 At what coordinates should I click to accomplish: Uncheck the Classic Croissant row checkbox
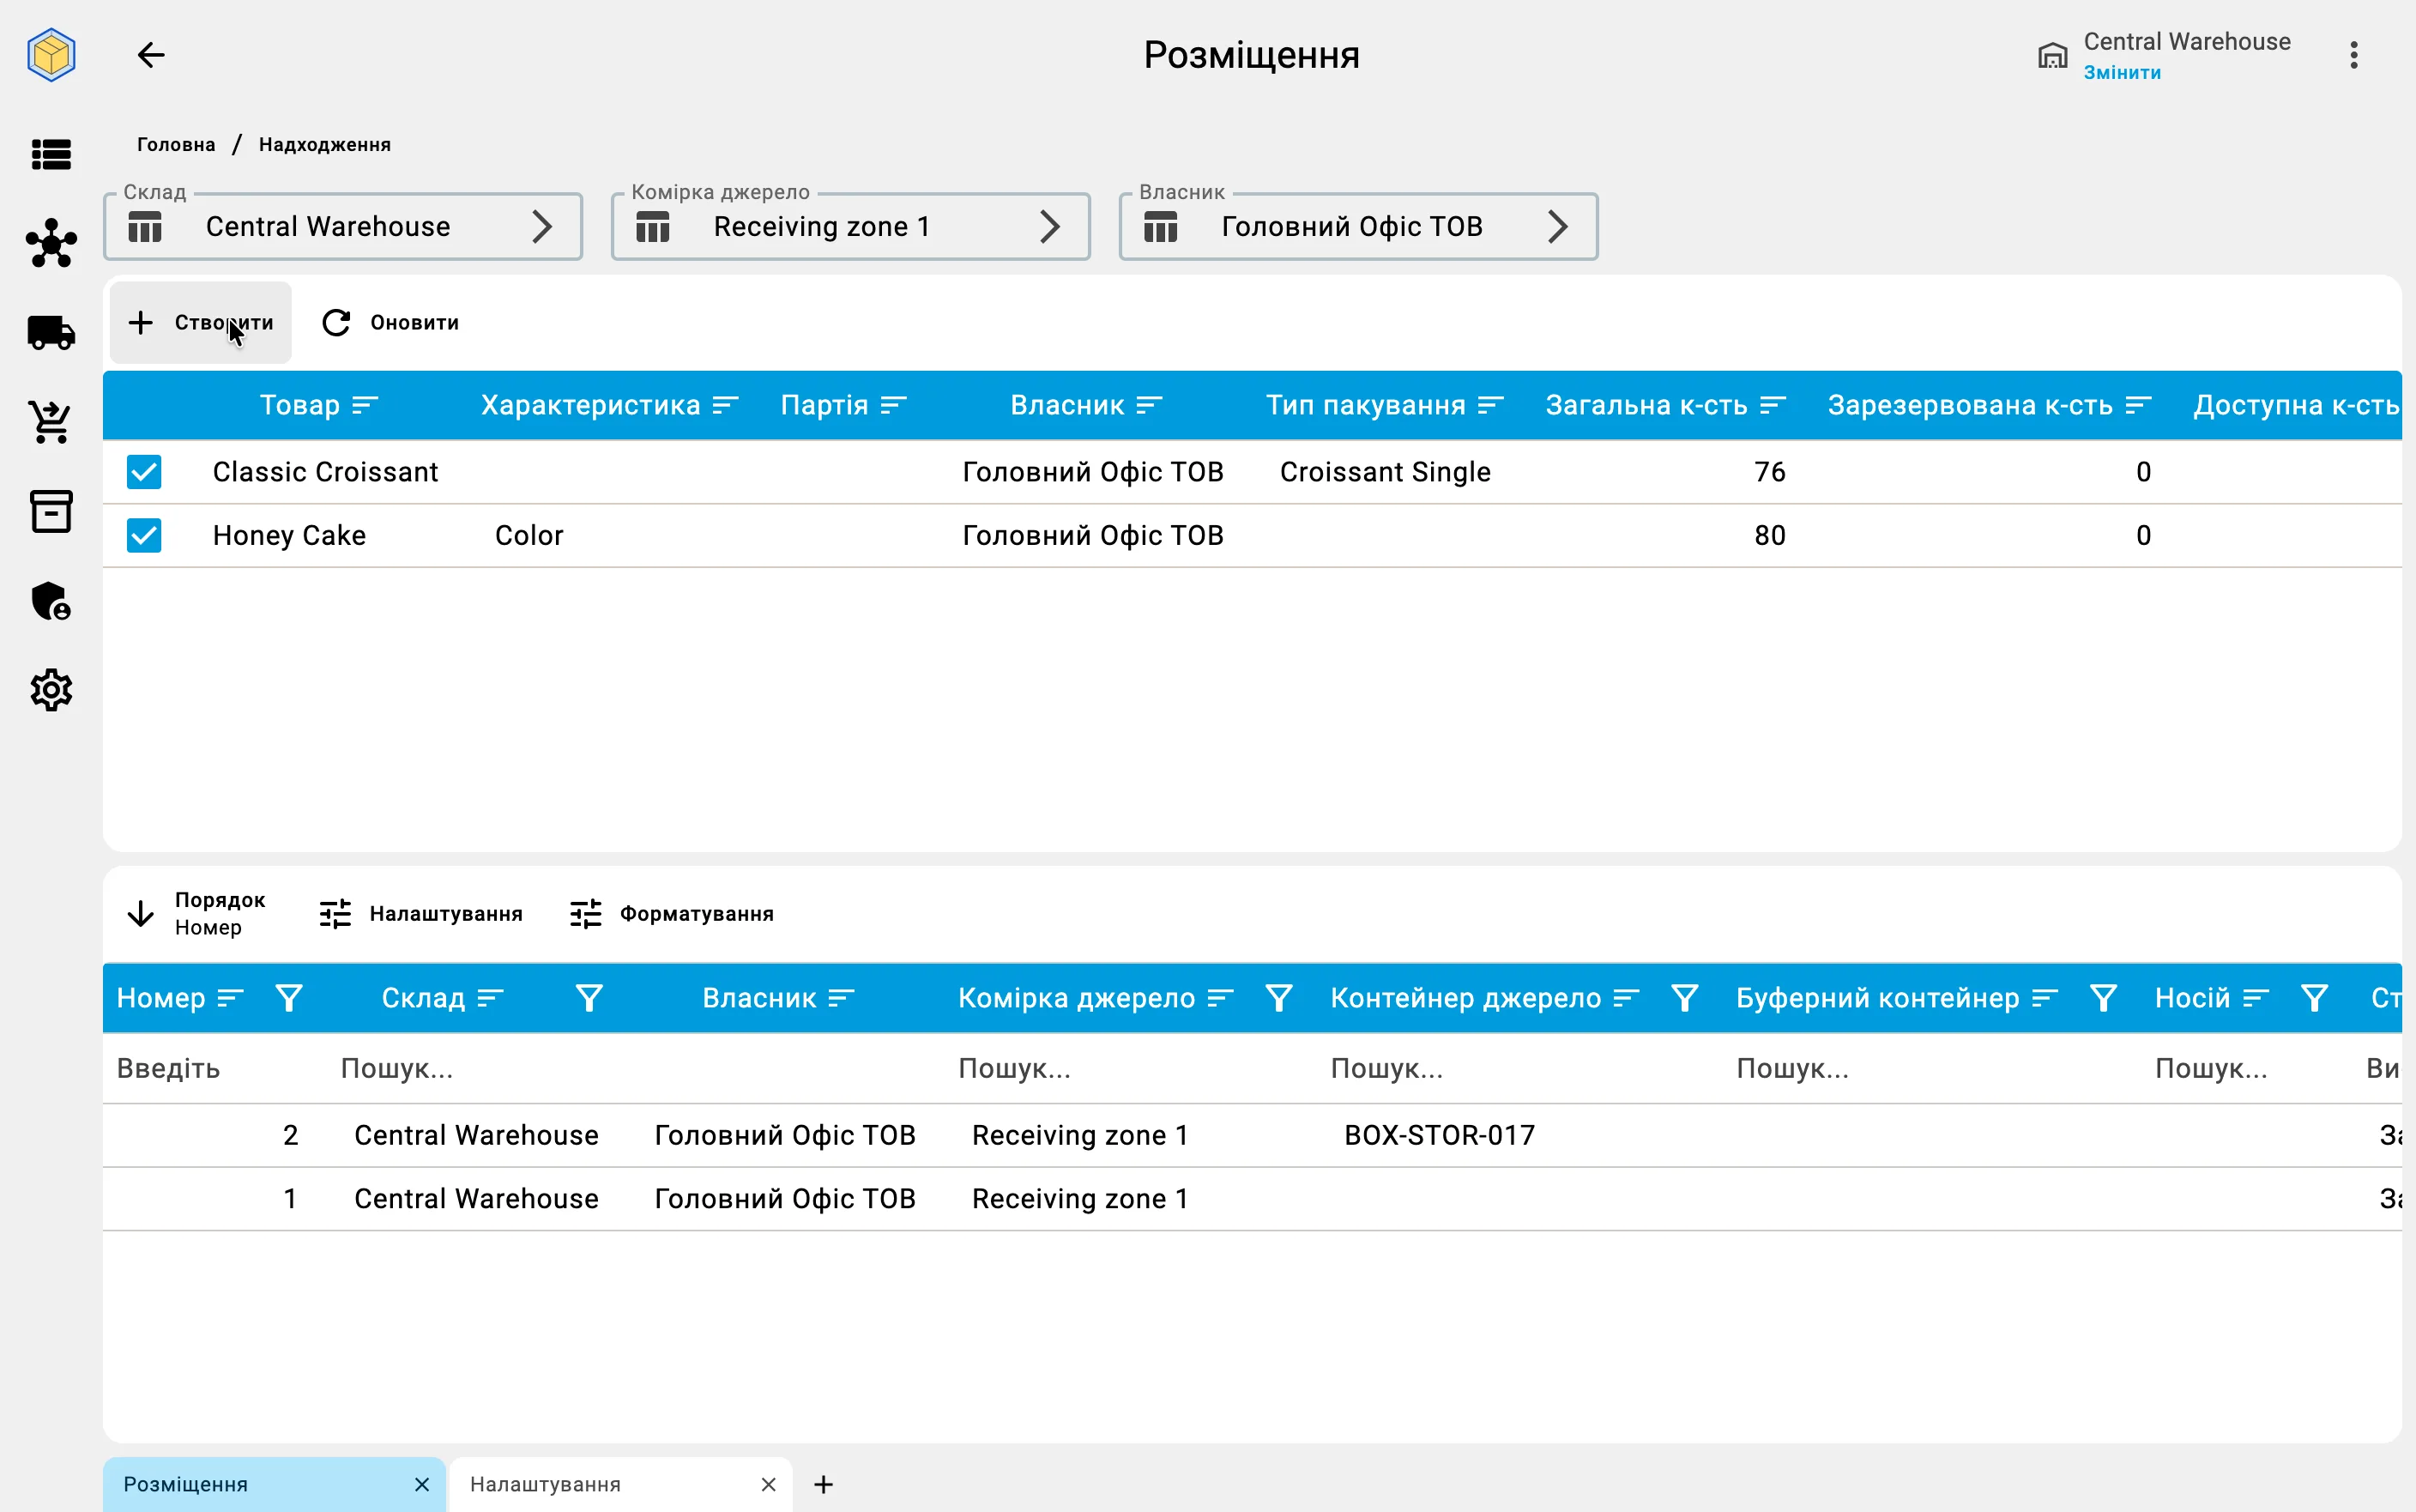point(144,472)
